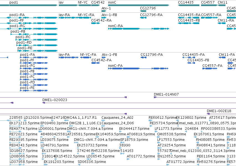236x166 pixels.
Task: Select transcript pod1-RA
Action: (17, 15)
